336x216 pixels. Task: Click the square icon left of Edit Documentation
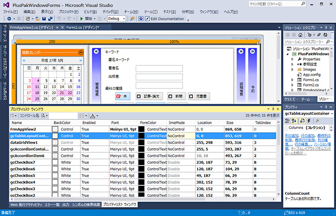coord(141,19)
